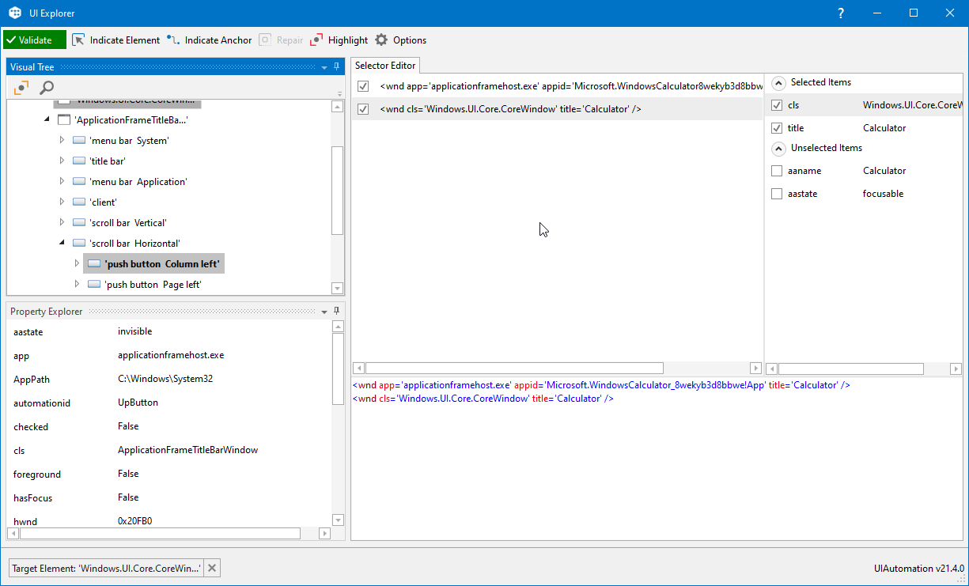Image resolution: width=969 pixels, height=586 pixels.
Task: Click the highlight-element icon in Visual Tree toolbar
Action: click(x=21, y=88)
